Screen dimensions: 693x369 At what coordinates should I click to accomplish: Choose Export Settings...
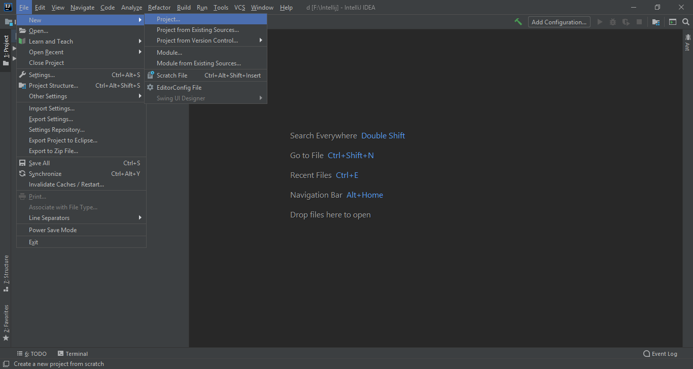click(81, 119)
